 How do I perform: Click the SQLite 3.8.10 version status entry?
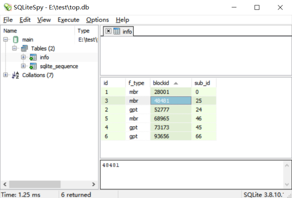(264, 194)
